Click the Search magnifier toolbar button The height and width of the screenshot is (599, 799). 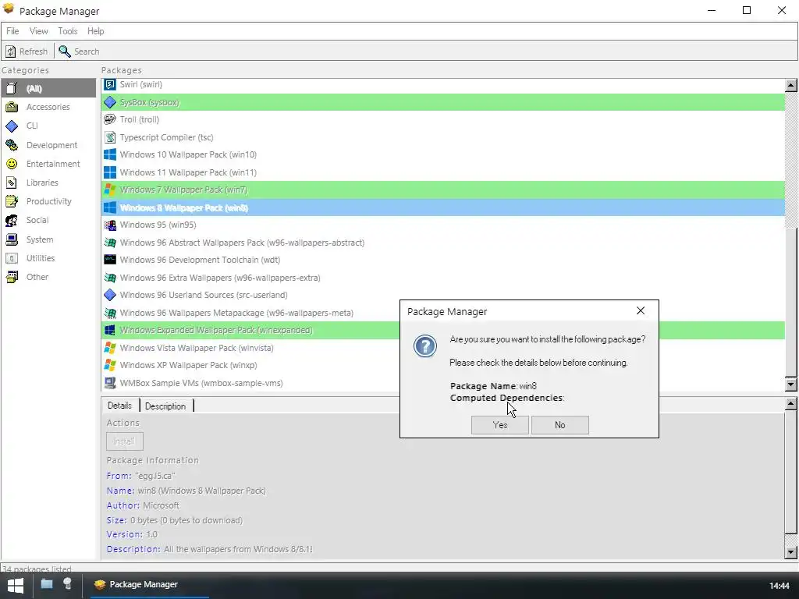click(x=79, y=51)
